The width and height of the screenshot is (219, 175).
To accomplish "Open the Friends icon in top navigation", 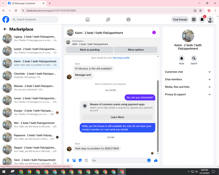I will coord(108,19).
